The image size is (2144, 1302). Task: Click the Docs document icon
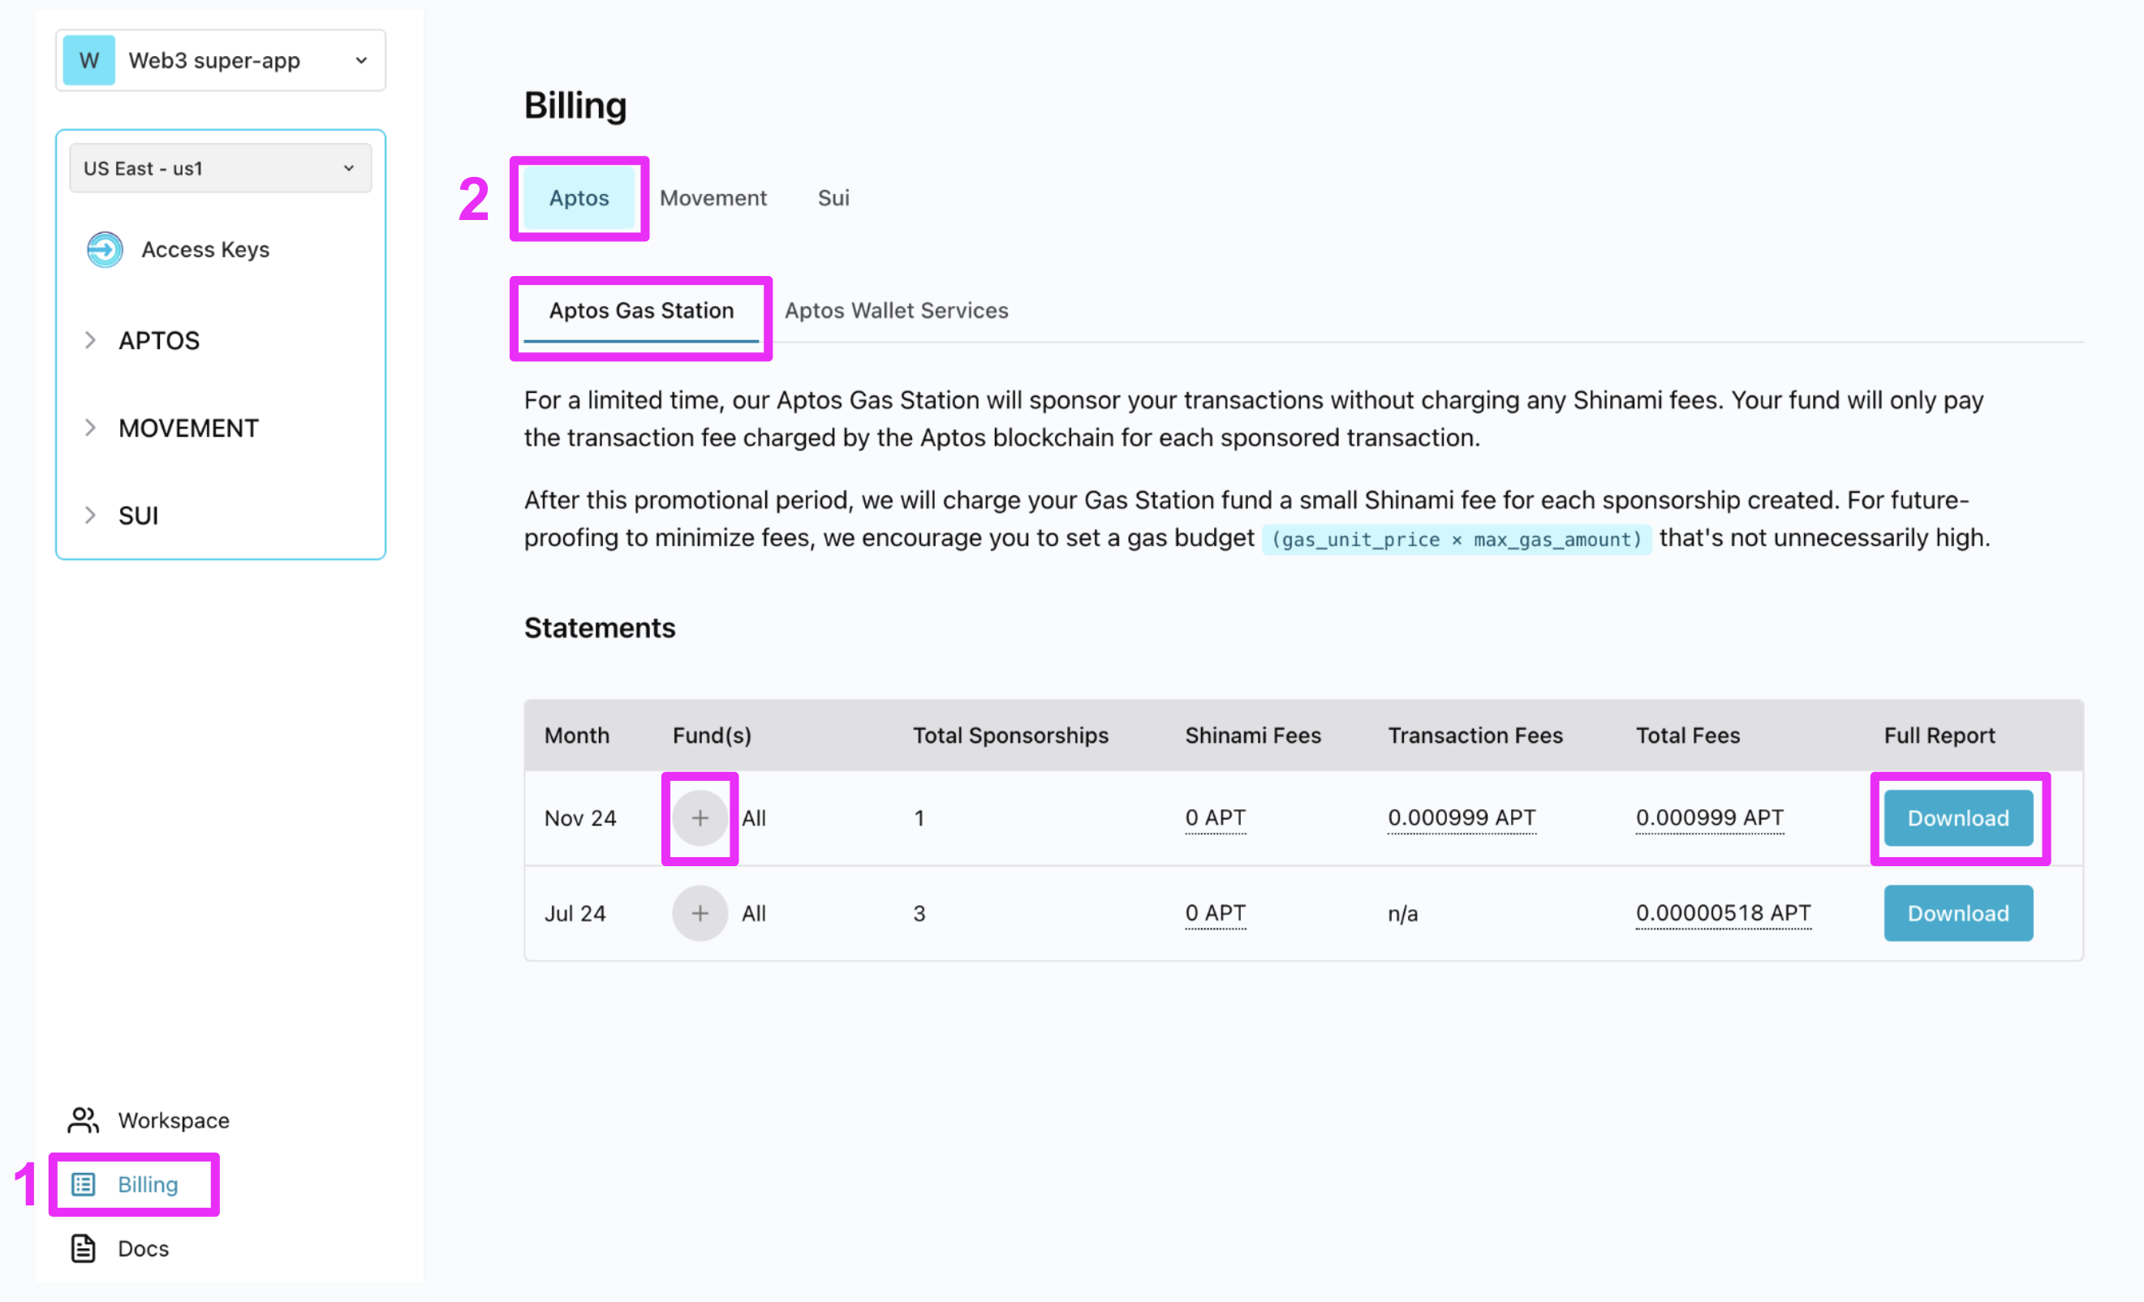tap(83, 1248)
